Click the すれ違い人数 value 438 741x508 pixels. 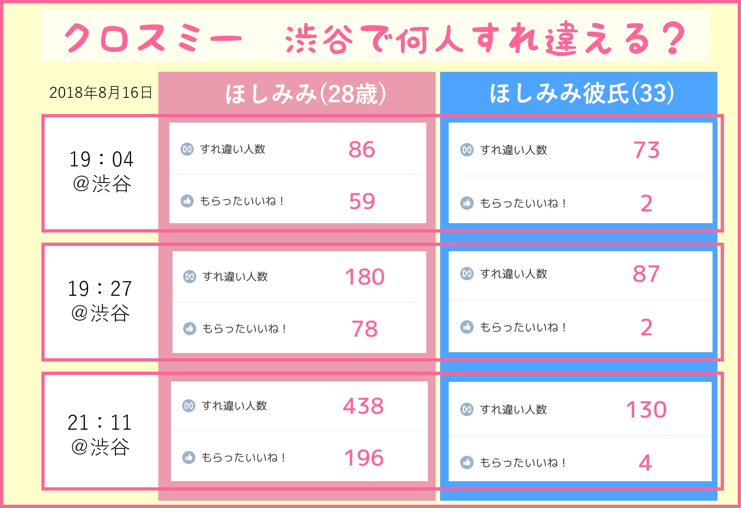(x=363, y=406)
